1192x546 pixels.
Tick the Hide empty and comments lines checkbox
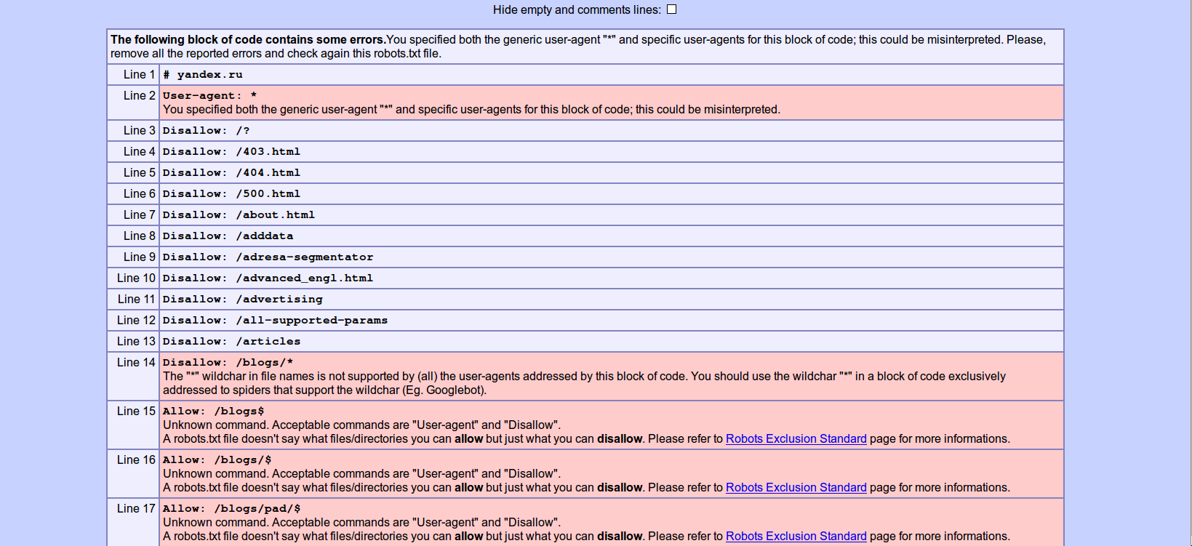click(671, 9)
